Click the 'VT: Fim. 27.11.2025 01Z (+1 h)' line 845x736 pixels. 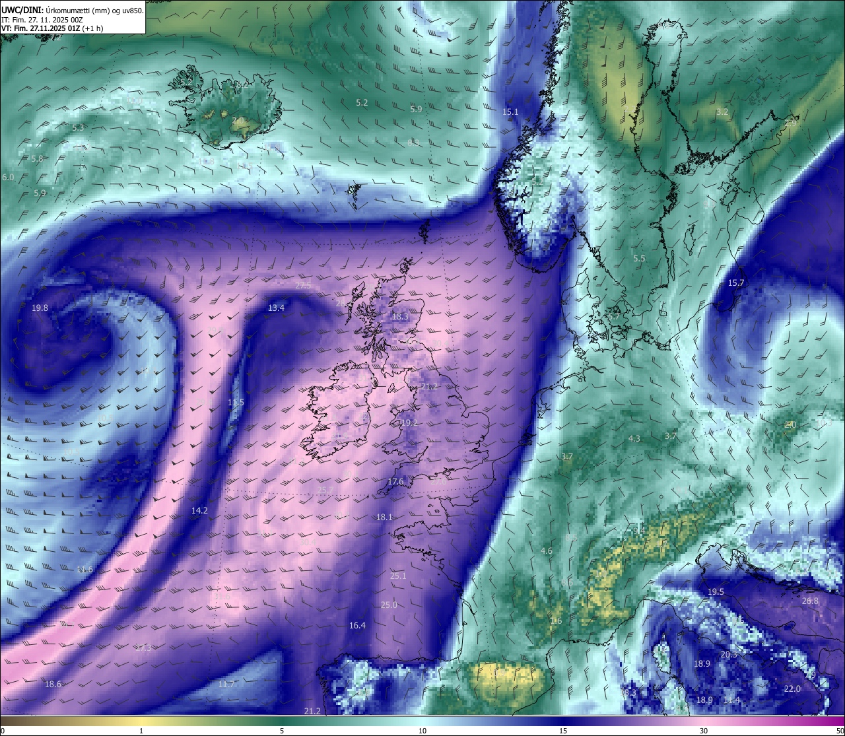(x=51, y=28)
